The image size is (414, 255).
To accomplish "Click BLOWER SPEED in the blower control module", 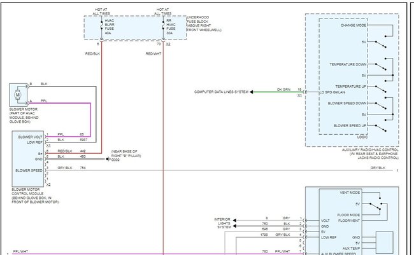I will tap(29, 170).
